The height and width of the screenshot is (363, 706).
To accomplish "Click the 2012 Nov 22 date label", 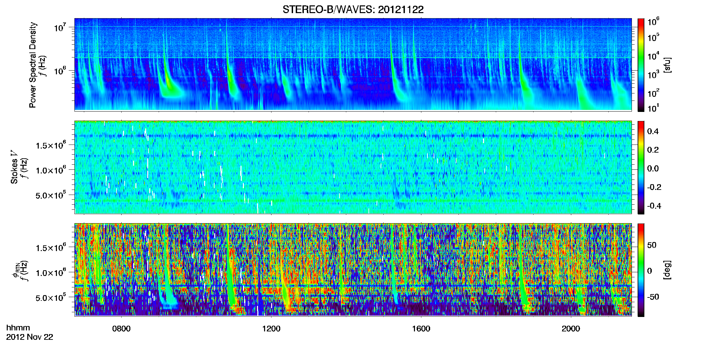I will point(30,337).
